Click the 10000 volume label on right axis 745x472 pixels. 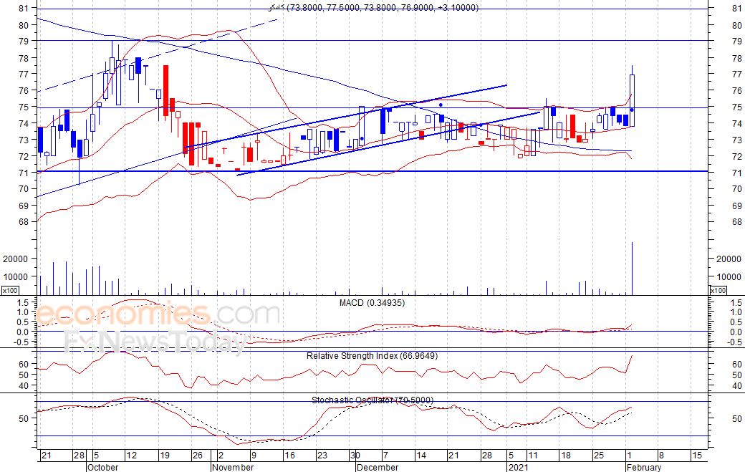tap(729, 277)
